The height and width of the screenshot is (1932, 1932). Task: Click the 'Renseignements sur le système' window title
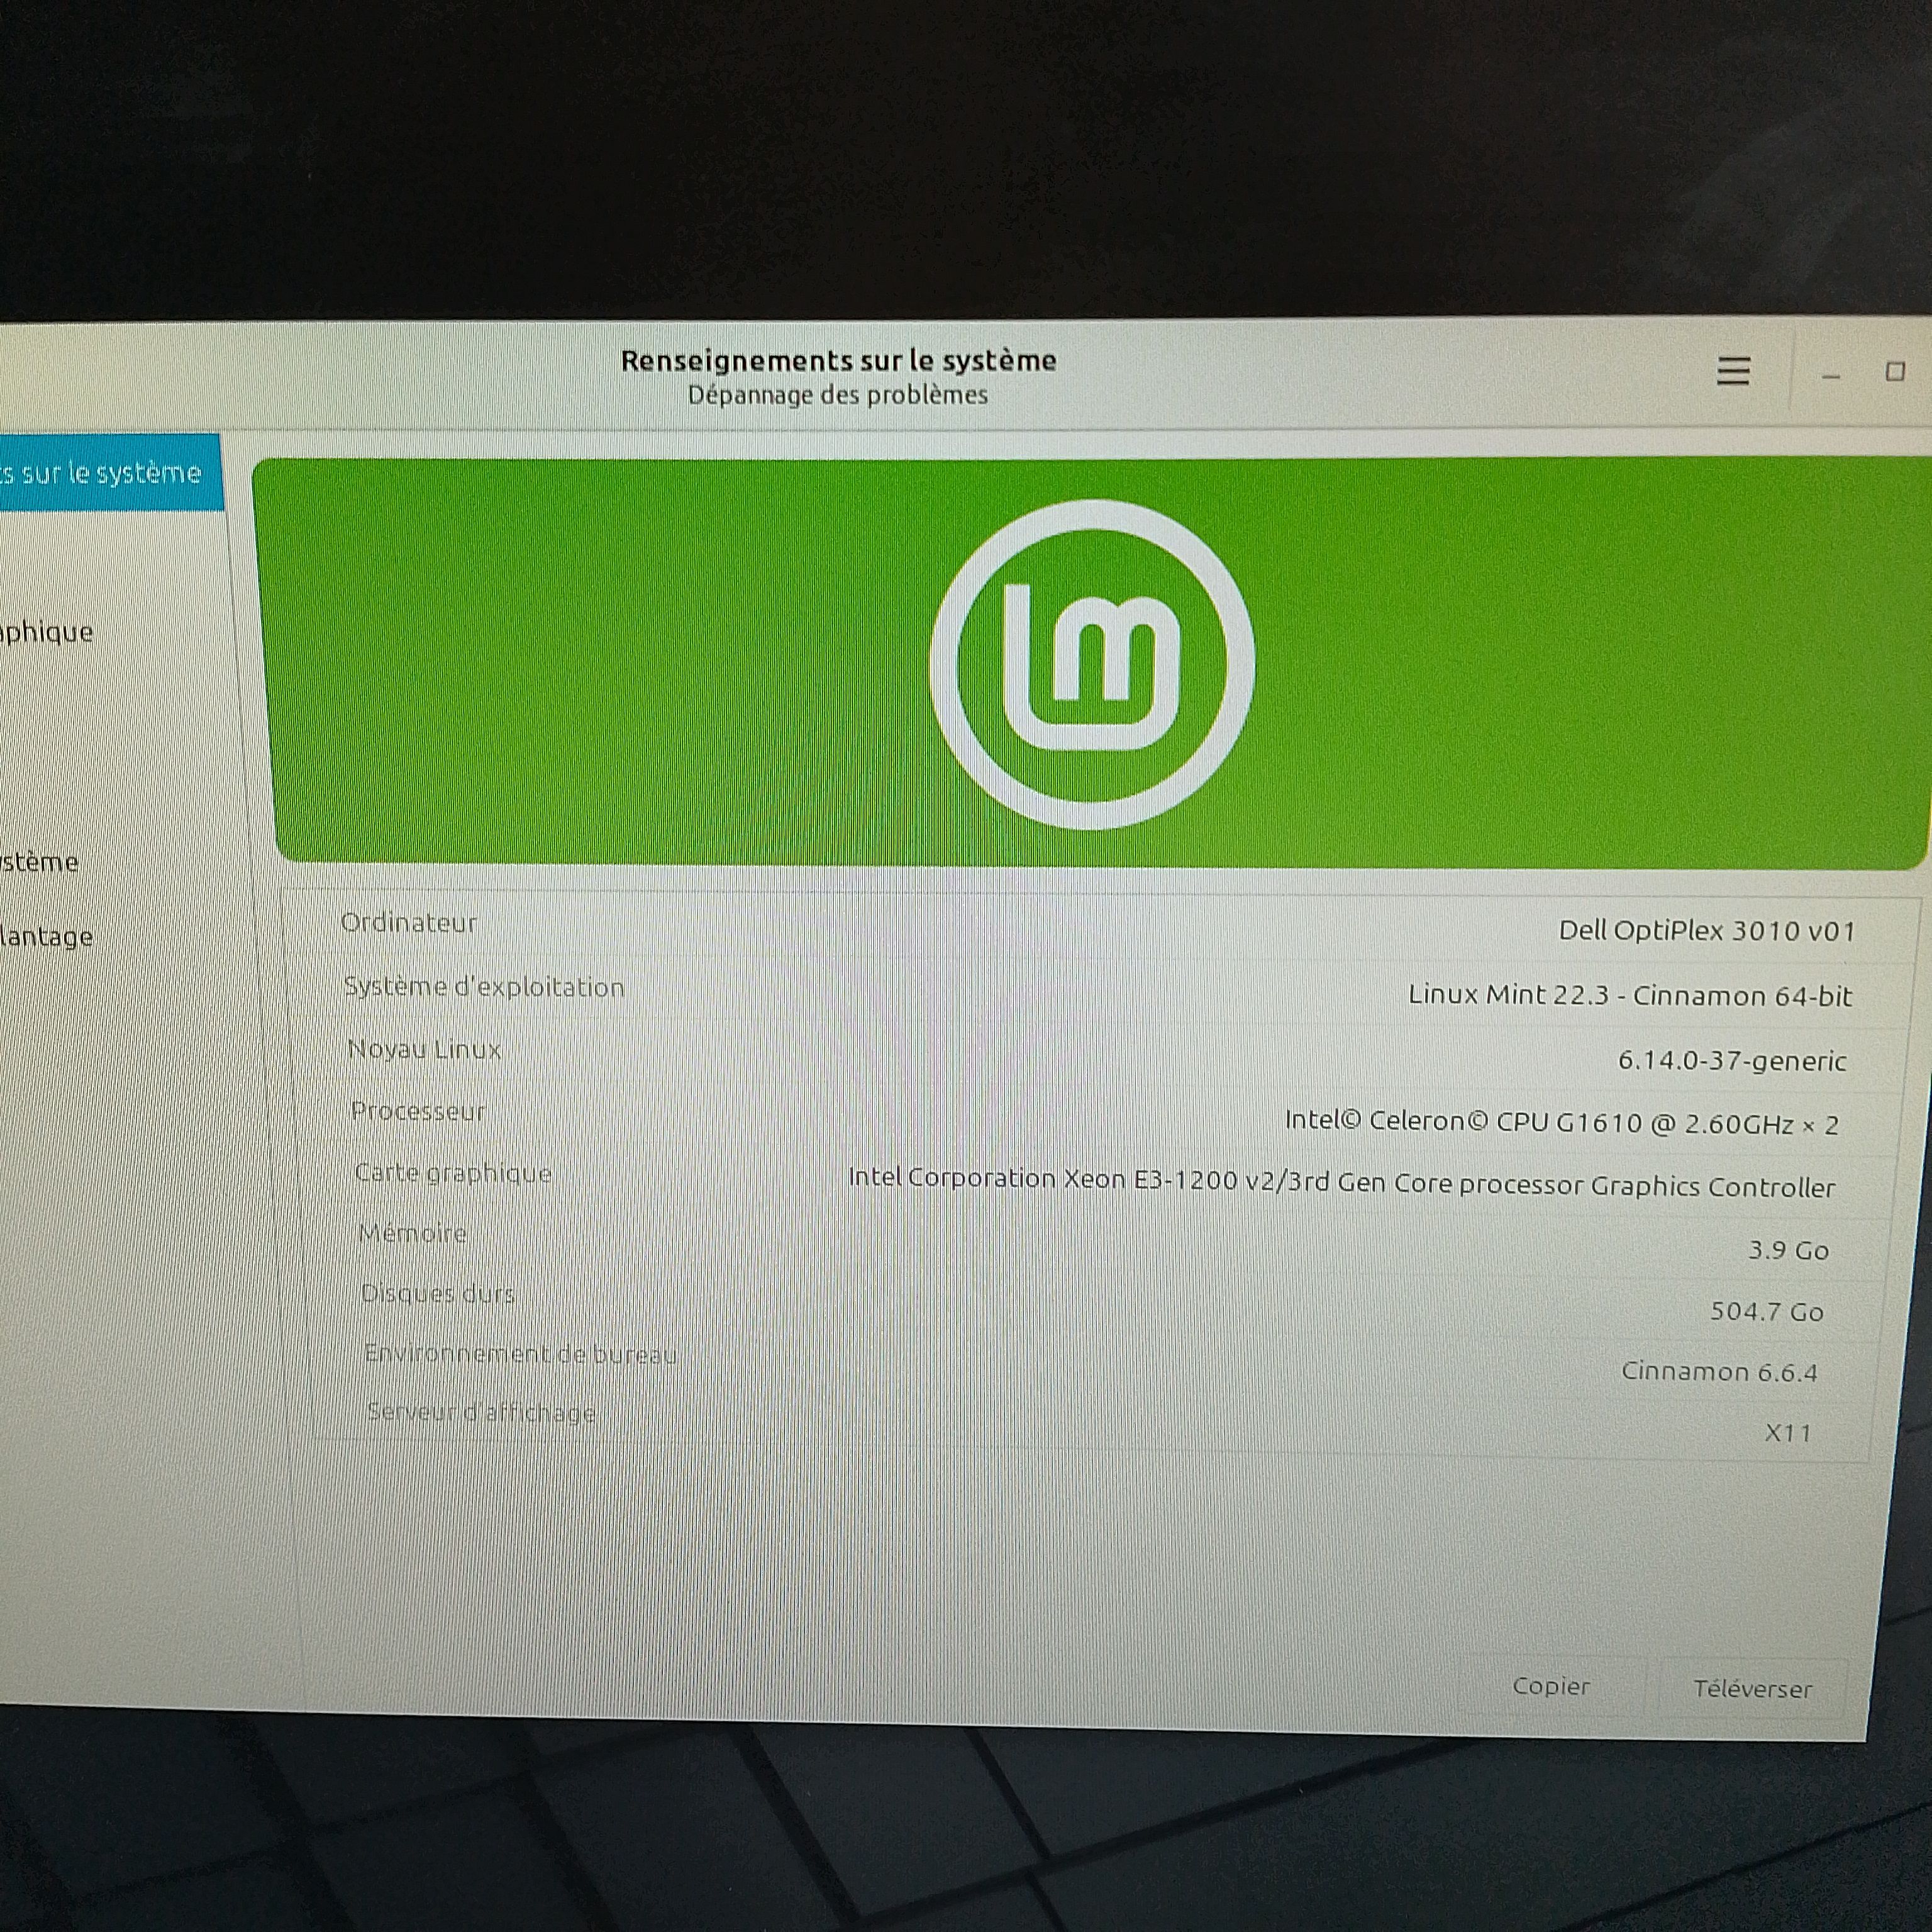tap(839, 360)
